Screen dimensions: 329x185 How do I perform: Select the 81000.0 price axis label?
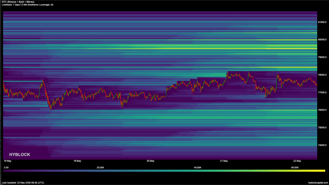[x=322, y=22]
